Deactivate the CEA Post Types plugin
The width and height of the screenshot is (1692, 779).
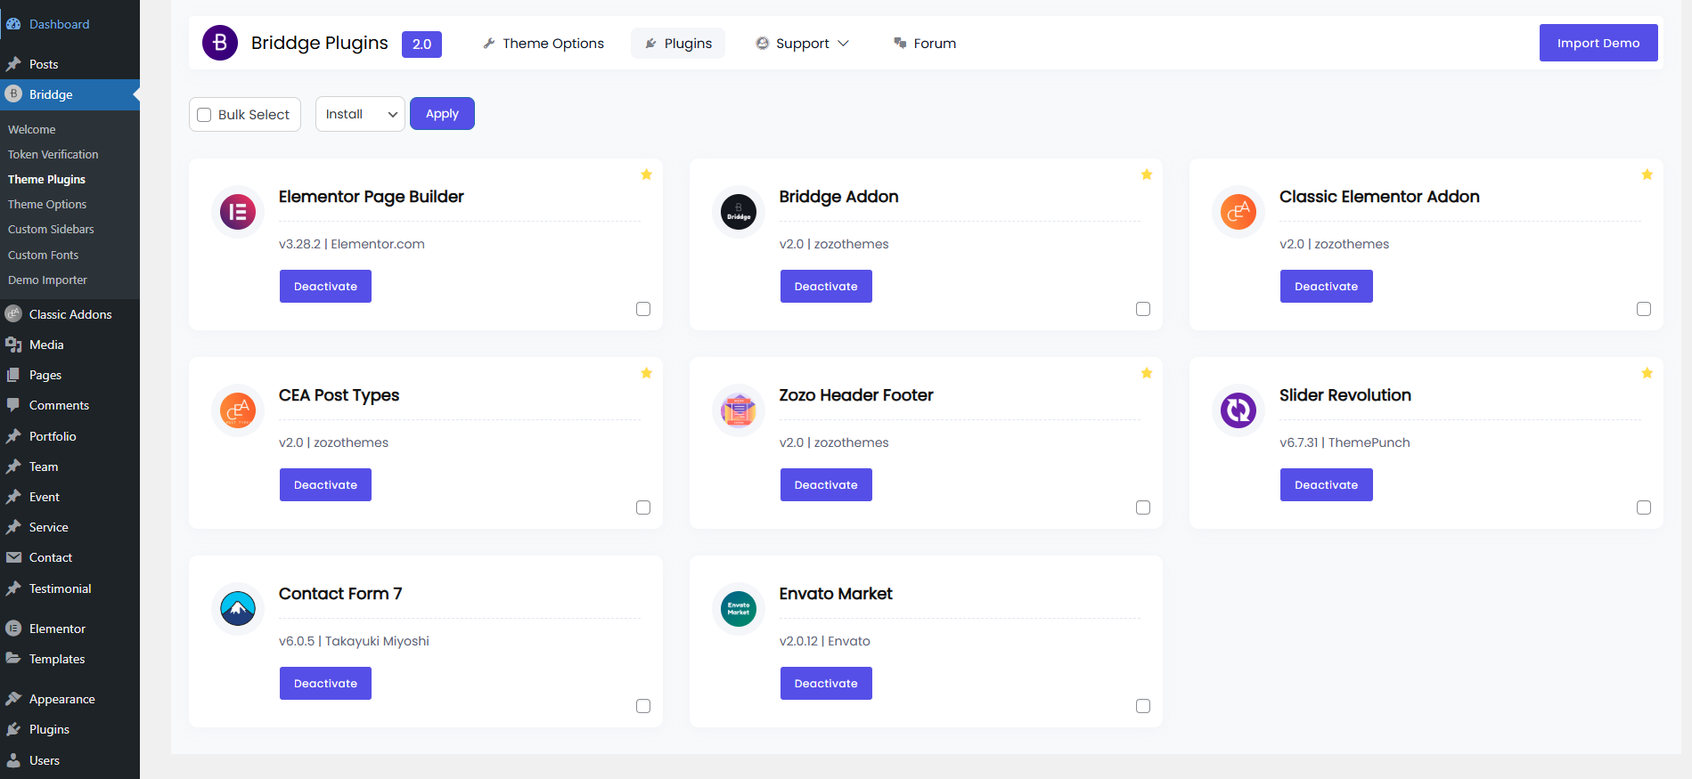point(325,485)
